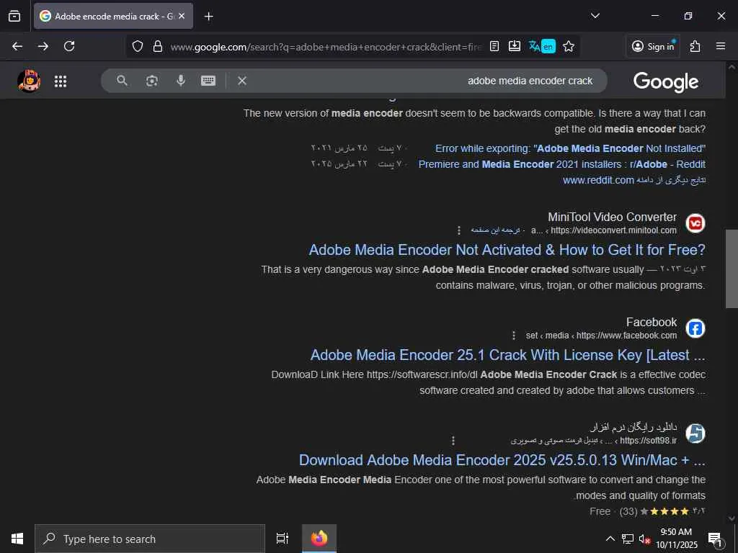Click the Google URL address field
Image resolution: width=738 pixels, height=553 pixels.
[x=325, y=47]
